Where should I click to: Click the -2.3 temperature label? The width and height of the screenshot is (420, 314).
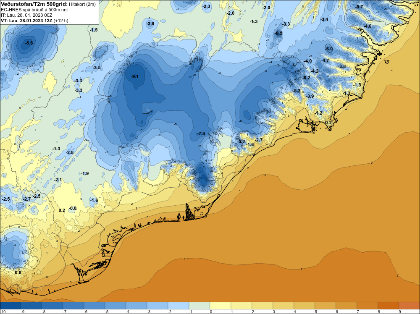coord(206,6)
